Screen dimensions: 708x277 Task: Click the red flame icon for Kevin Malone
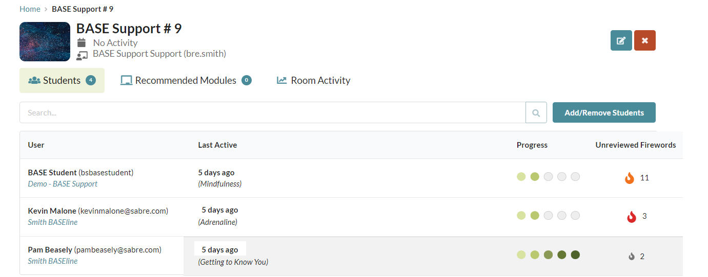[632, 216]
